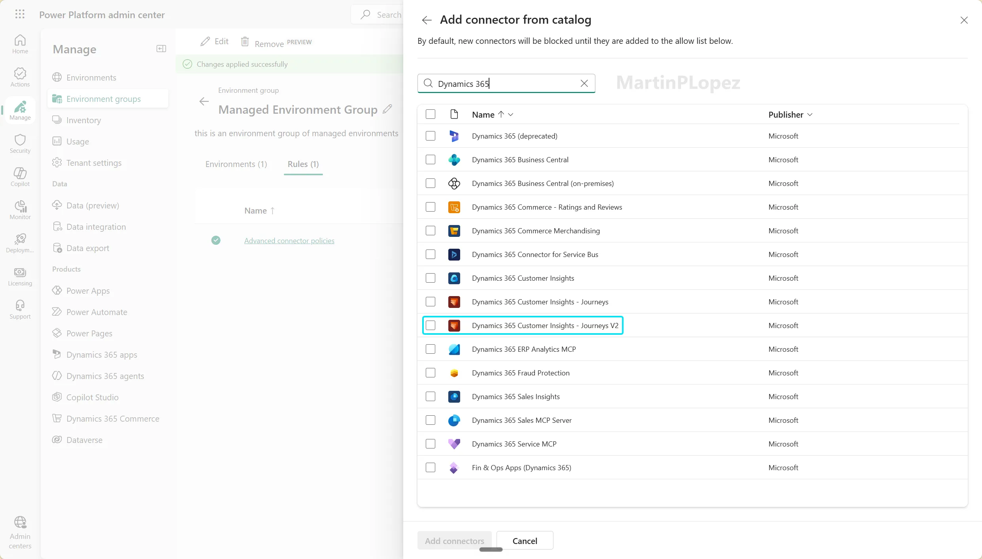Image resolution: width=982 pixels, height=559 pixels.
Task: Click Edit in the command bar
Action: point(215,41)
